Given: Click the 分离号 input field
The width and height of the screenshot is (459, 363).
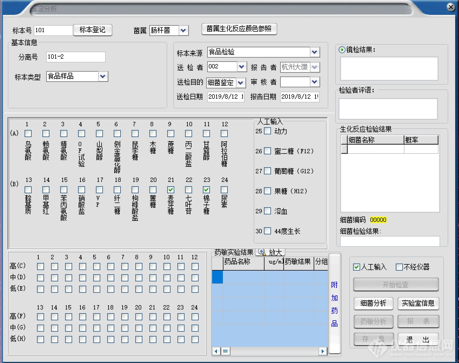Looking at the screenshot, I should [76, 57].
